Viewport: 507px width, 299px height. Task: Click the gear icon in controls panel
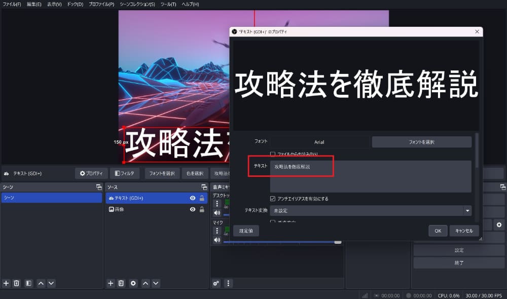click(x=499, y=225)
